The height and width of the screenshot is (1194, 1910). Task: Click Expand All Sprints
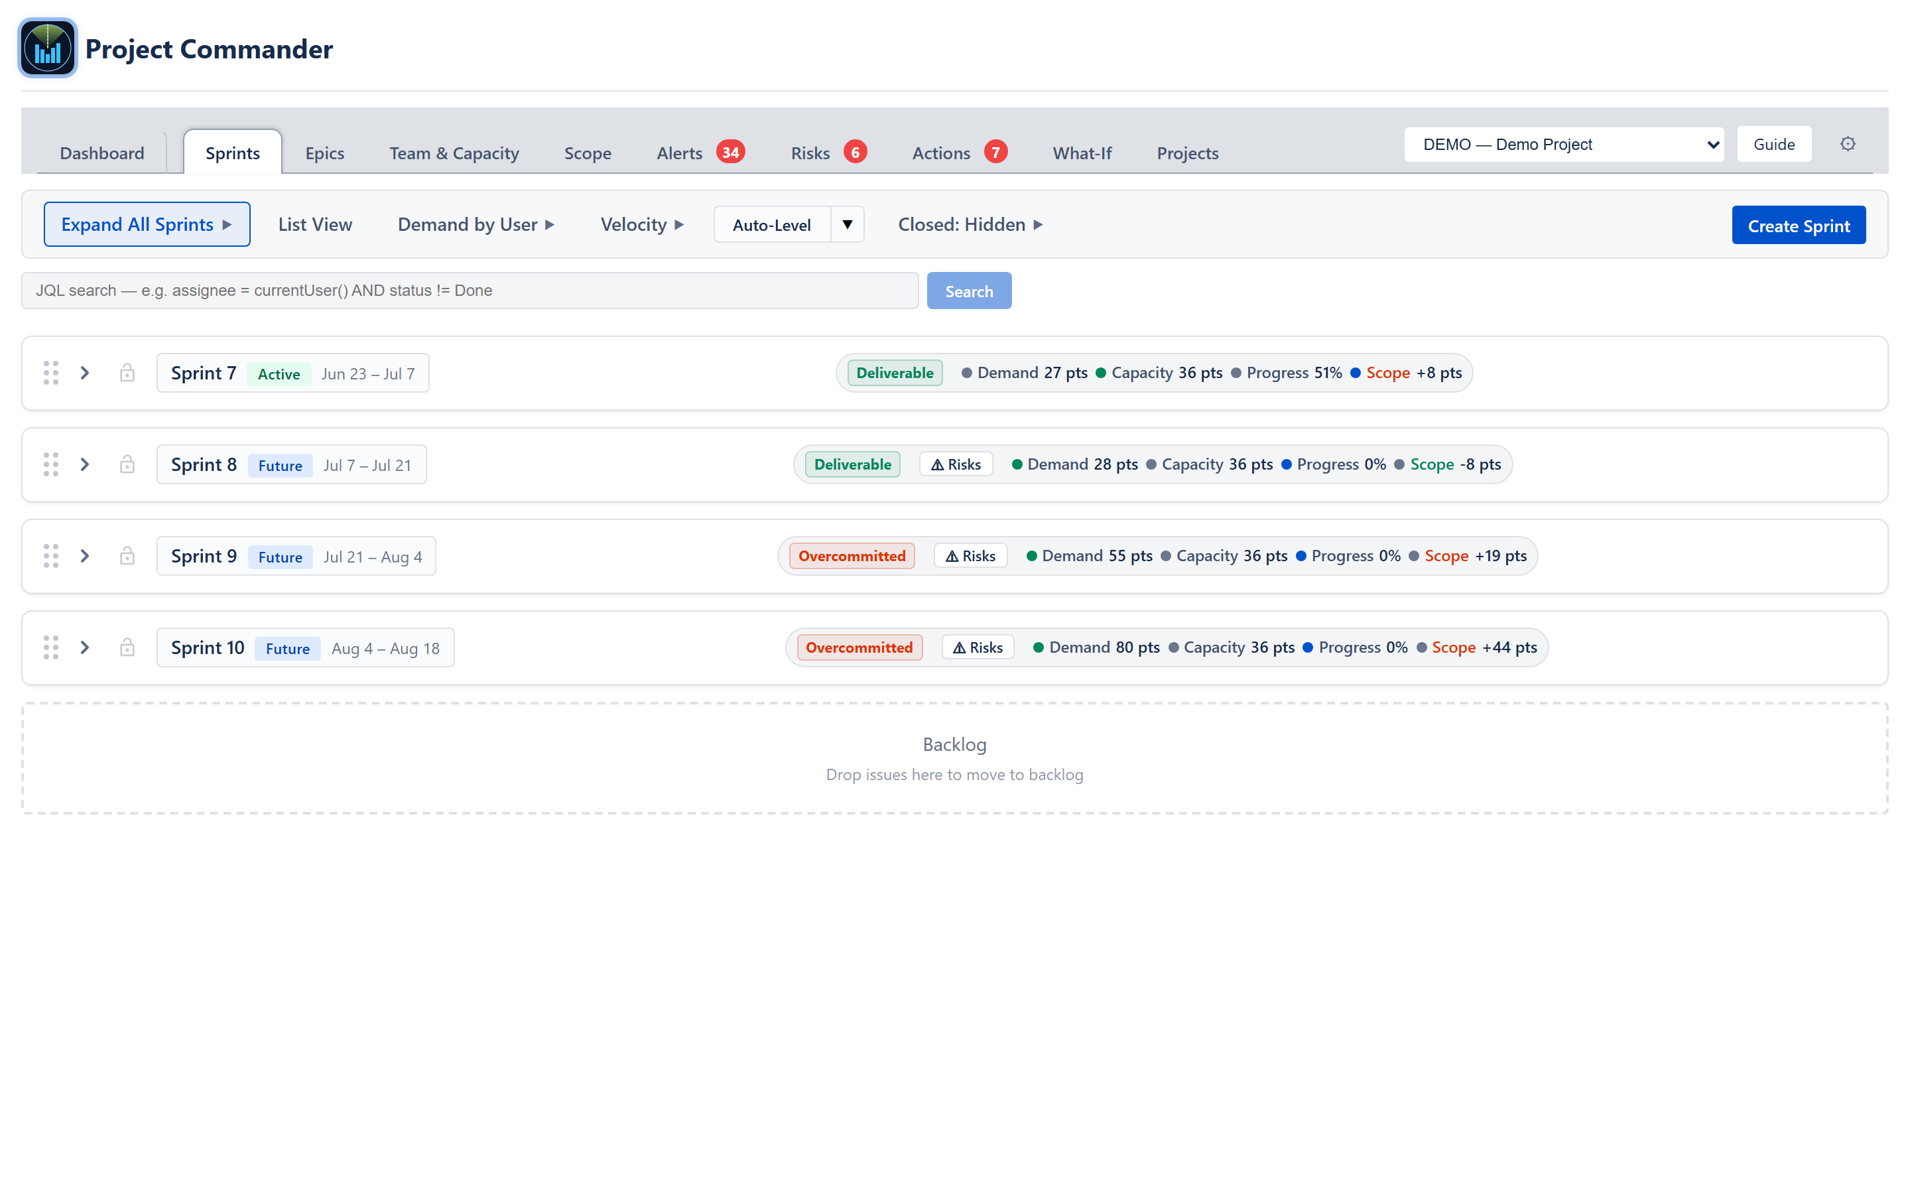point(147,224)
